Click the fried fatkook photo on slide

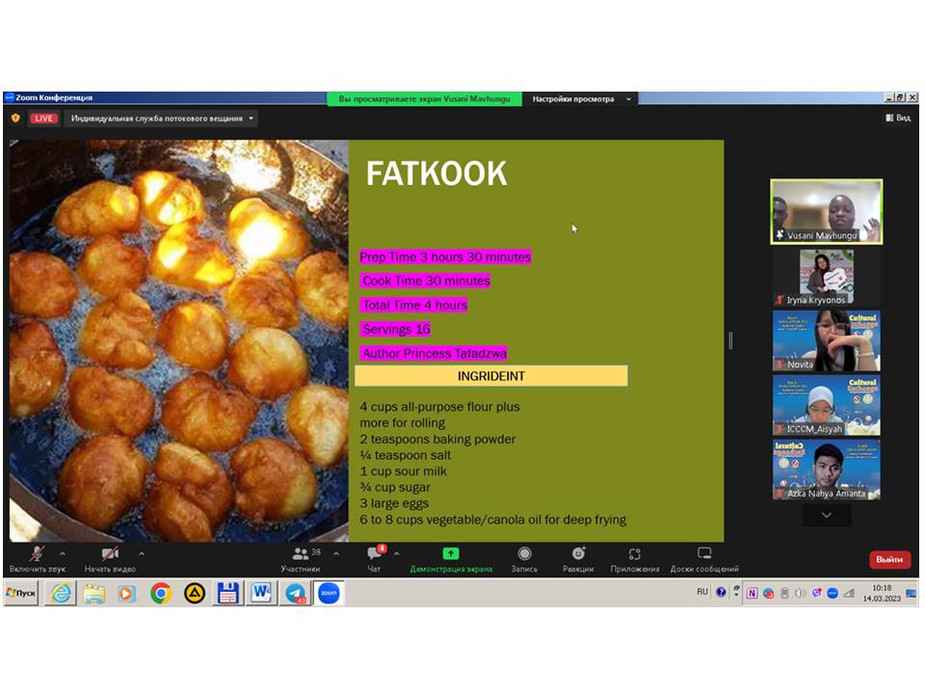[x=179, y=340]
